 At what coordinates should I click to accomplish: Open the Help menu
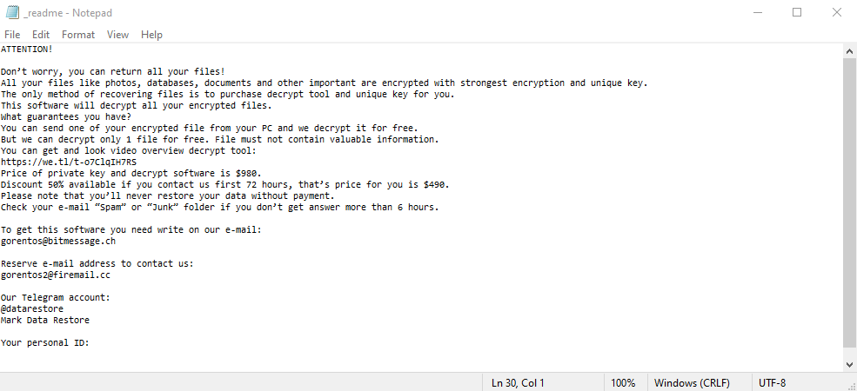[151, 35]
